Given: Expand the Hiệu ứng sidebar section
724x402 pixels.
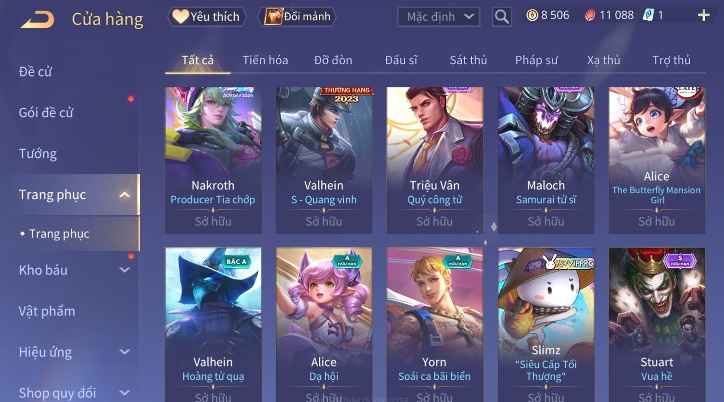Looking at the screenshot, I should tap(125, 352).
